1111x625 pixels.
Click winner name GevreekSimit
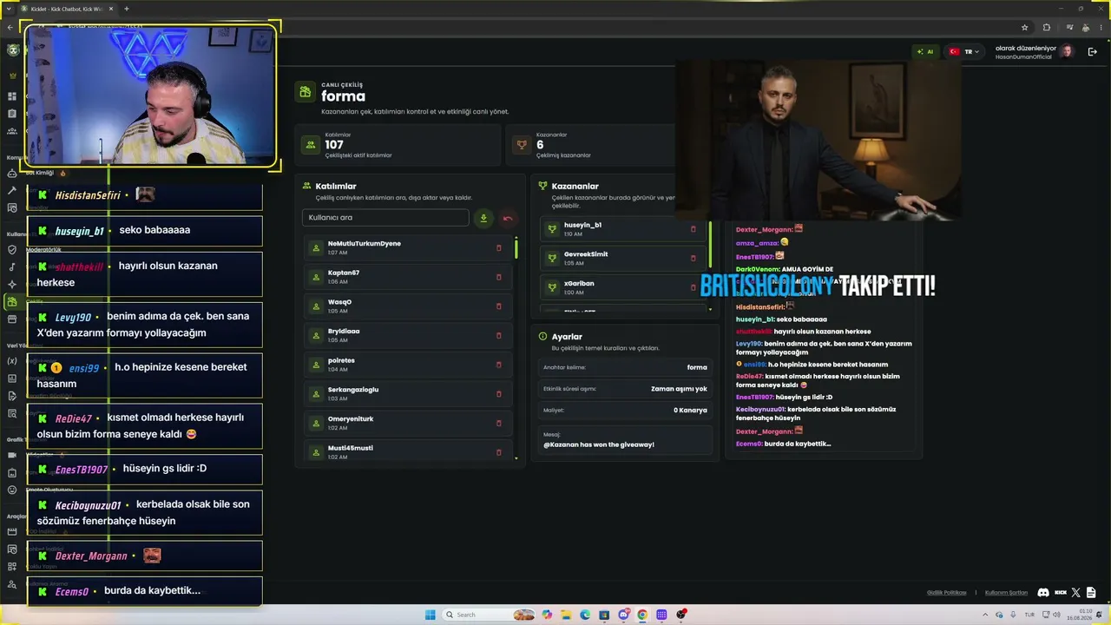(586, 254)
